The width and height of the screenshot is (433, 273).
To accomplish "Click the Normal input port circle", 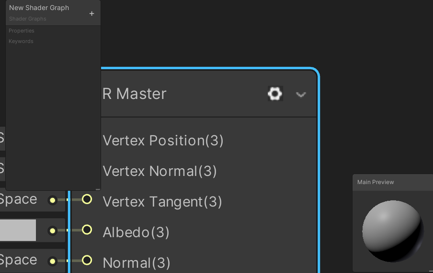I will [87, 261].
